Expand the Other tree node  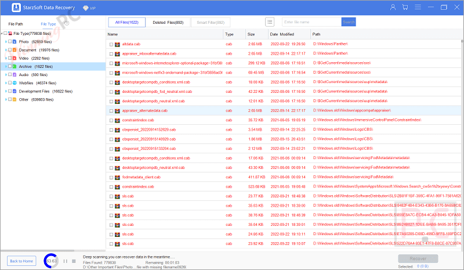[6, 100]
